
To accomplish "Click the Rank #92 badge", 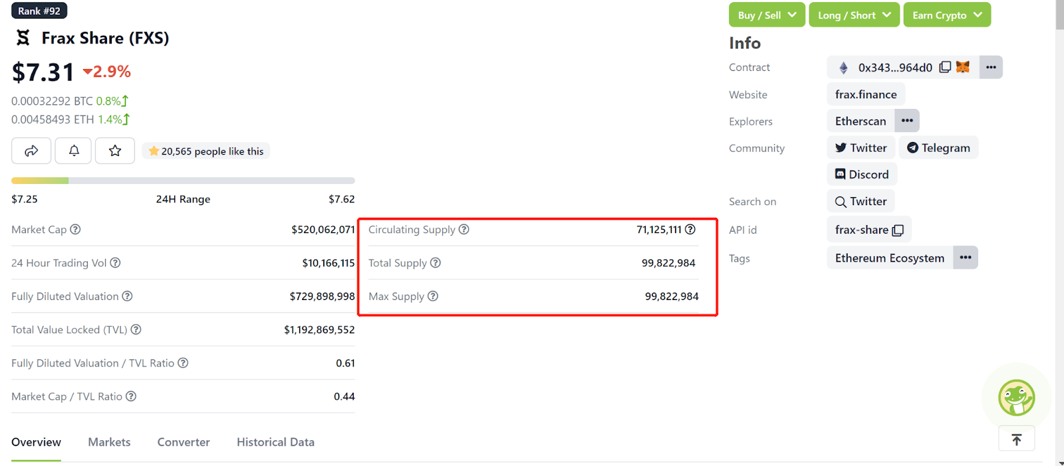I will [x=39, y=11].
